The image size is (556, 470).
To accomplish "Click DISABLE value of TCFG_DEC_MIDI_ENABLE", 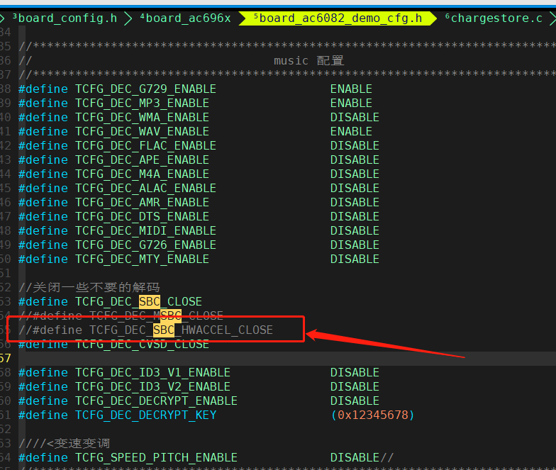I will point(355,231).
